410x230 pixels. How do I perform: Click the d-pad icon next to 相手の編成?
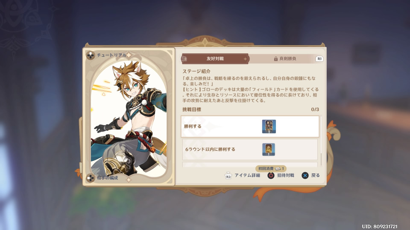tap(91, 178)
